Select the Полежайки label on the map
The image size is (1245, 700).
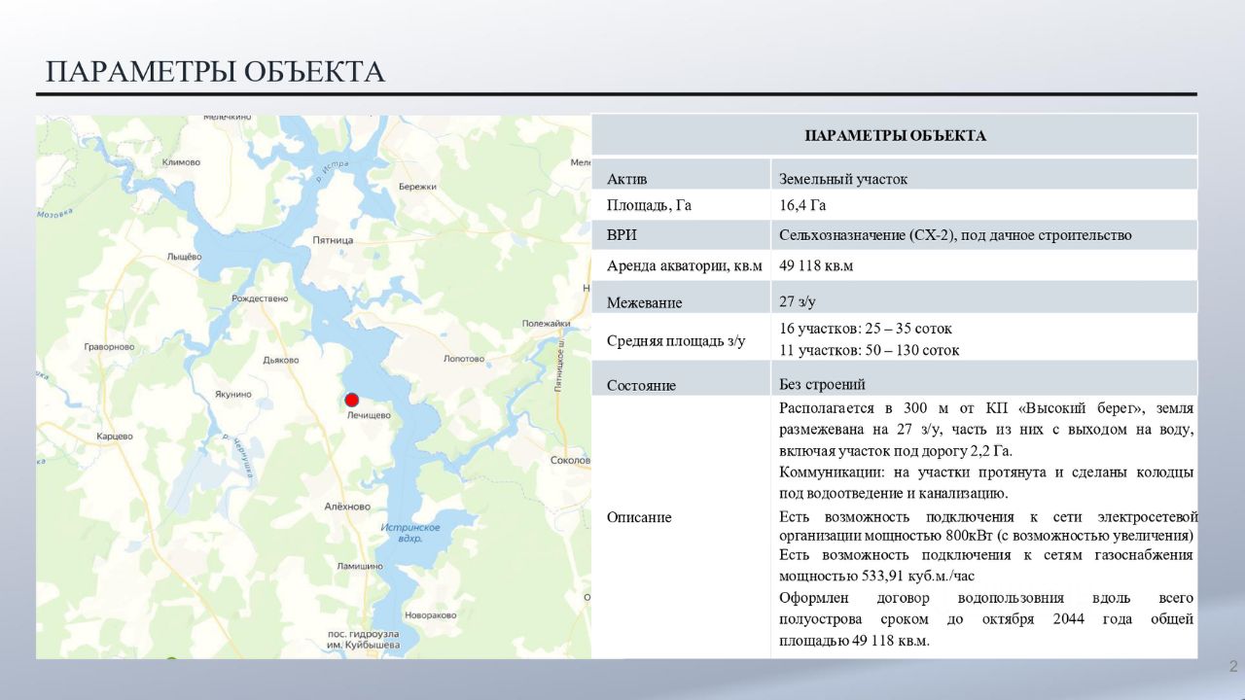(x=546, y=324)
